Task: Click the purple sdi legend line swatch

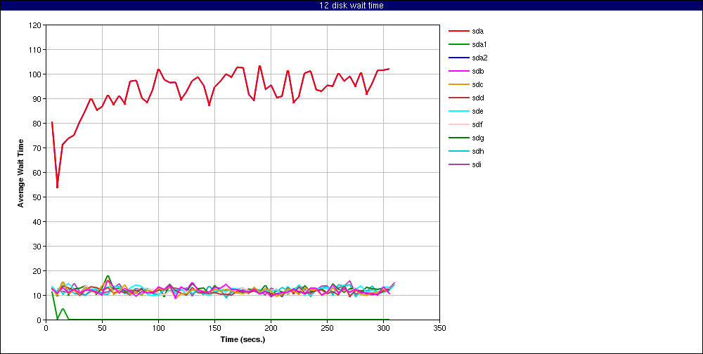Action: tap(458, 164)
